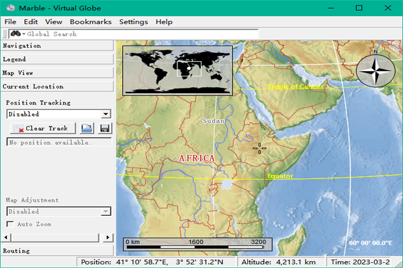This screenshot has width=403, height=268.
Task: Click the Position coordinates in status bar
Action: coord(152,262)
